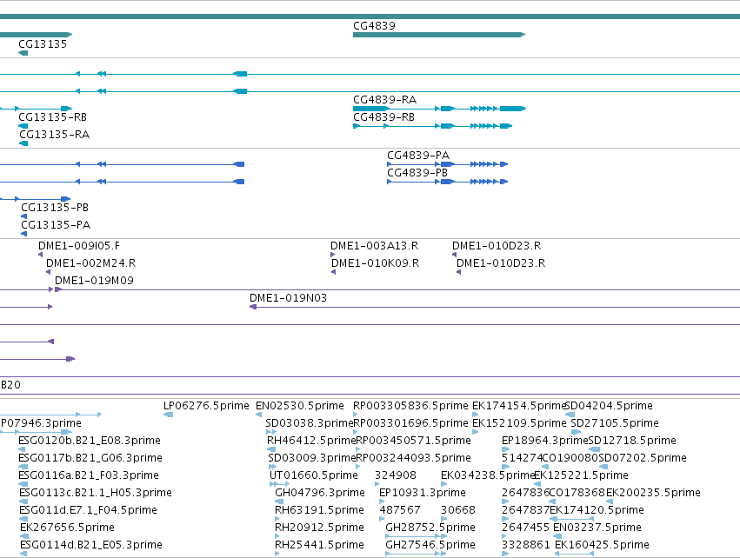This screenshot has width=740, height=558.
Task: Click the EN02530.5prime EST label
Action: 300,406
